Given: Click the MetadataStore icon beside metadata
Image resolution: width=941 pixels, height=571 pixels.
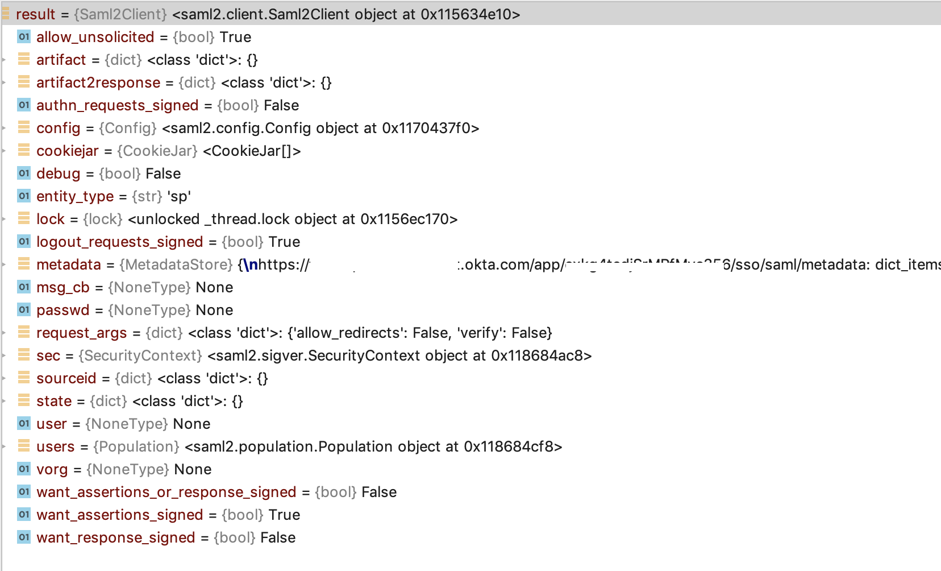Looking at the screenshot, I should click(x=24, y=264).
